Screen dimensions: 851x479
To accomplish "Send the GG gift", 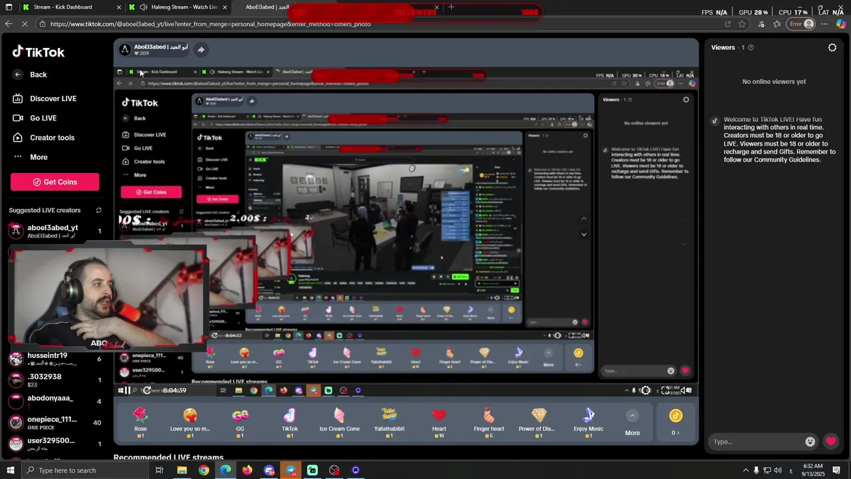I will [240, 422].
